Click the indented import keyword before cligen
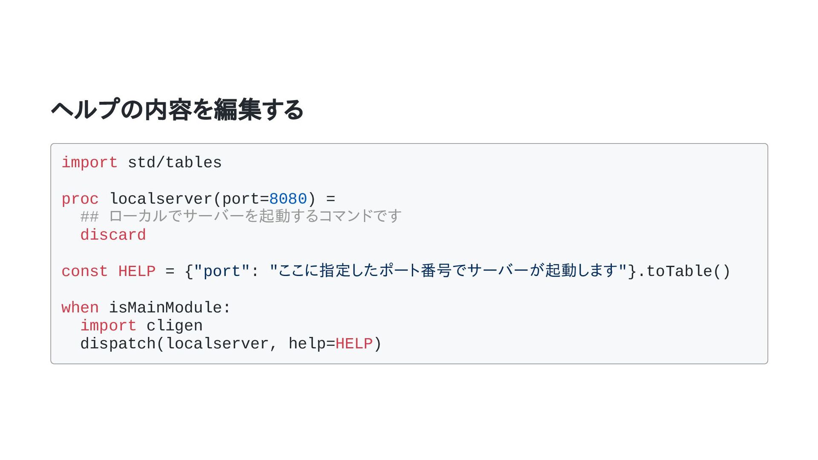Viewport: 818px width, 460px height. pyautogui.click(x=108, y=326)
